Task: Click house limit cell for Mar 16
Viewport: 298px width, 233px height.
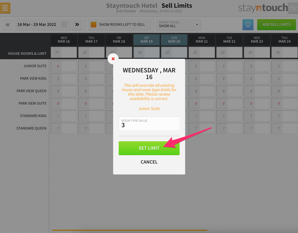Action: [x=64, y=52]
